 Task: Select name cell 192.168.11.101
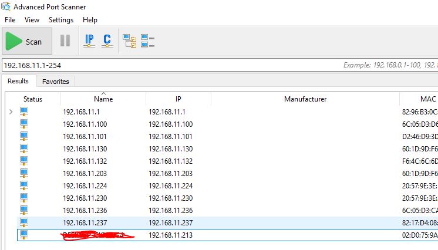(x=85, y=137)
